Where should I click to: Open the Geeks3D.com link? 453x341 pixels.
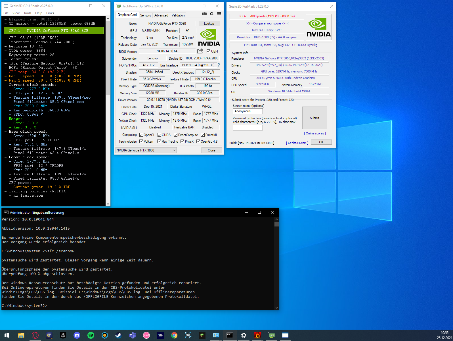tap(297, 143)
